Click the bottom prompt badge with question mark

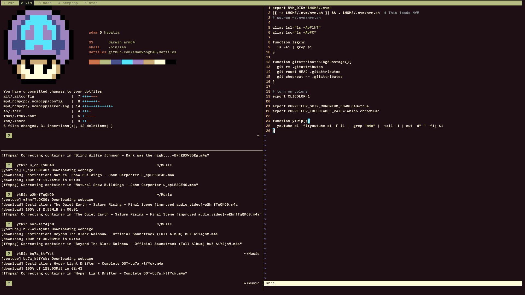(x=9, y=283)
